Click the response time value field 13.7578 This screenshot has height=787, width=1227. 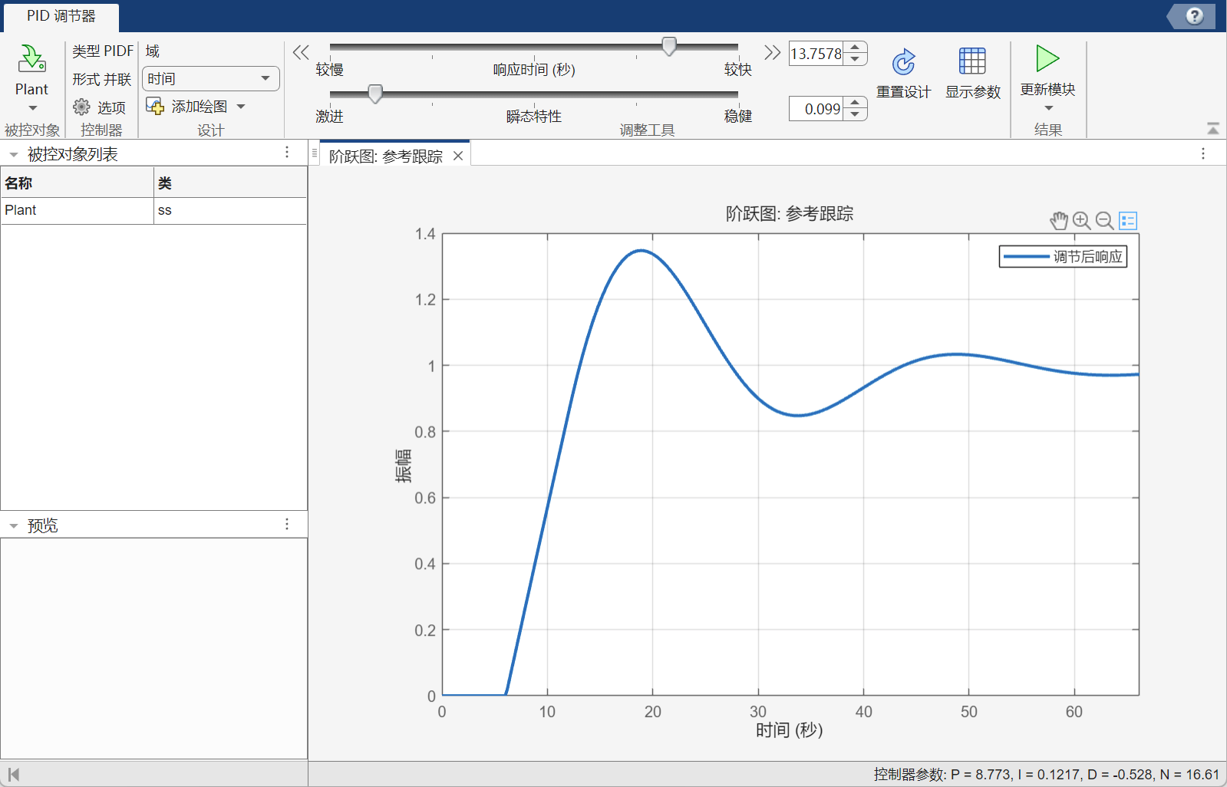pos(816,54)
